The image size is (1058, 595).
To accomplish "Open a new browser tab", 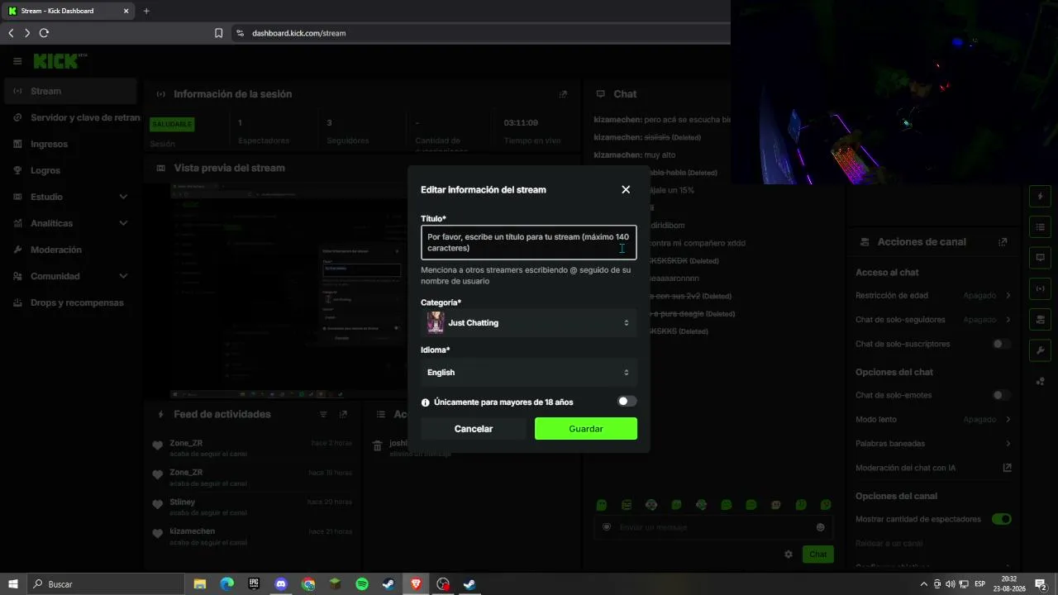I will click(146, 11).
